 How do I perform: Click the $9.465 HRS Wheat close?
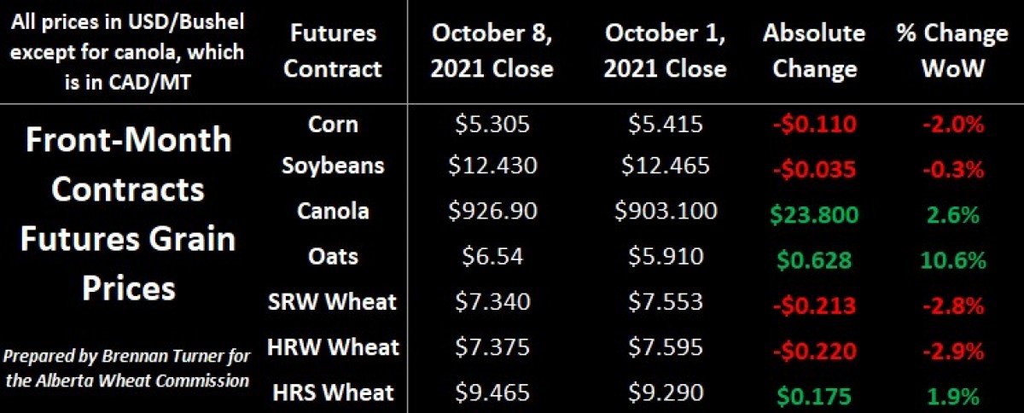pos(492,393)
